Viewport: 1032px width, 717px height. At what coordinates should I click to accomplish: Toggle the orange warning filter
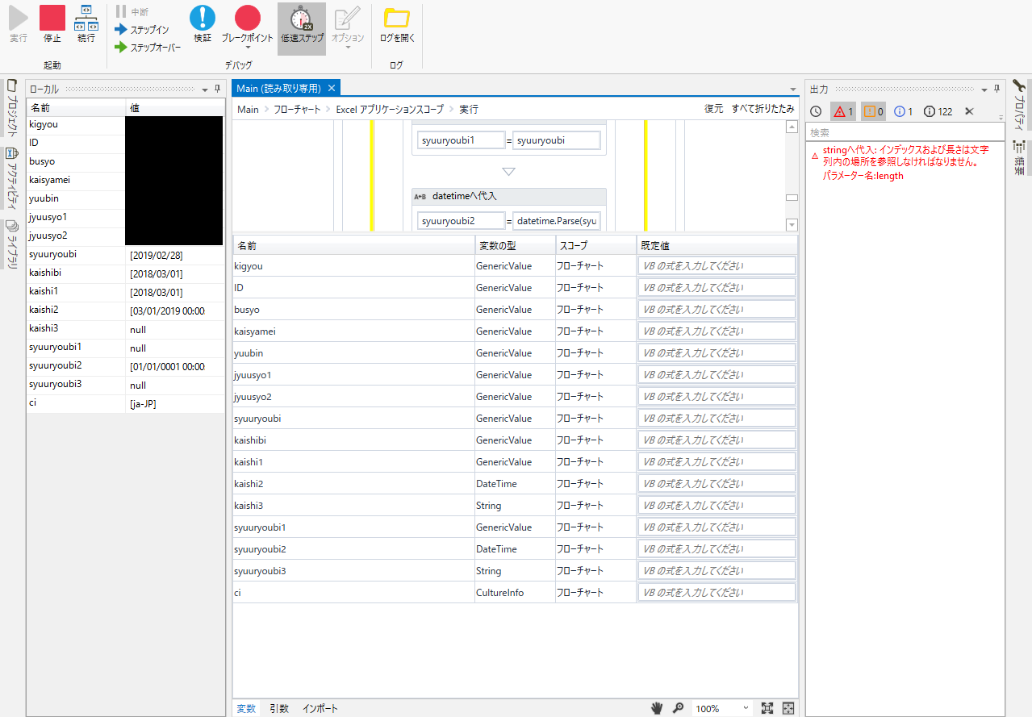[x=874, y=111]
